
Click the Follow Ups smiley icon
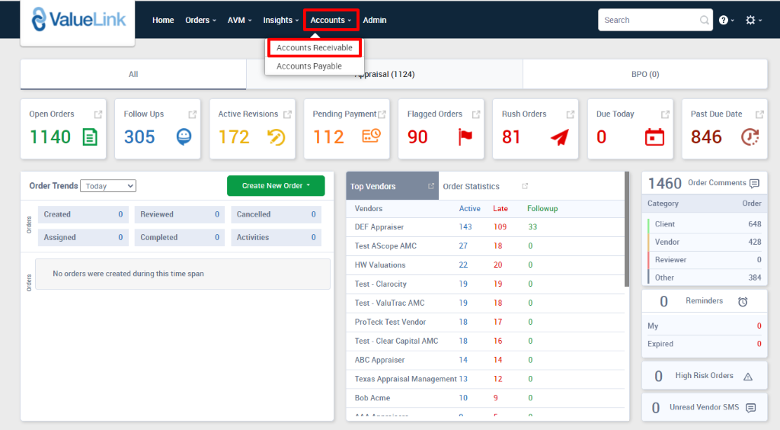(x=184, y=136)
